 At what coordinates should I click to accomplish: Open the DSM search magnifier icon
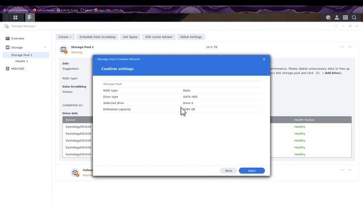coord(354,18)
